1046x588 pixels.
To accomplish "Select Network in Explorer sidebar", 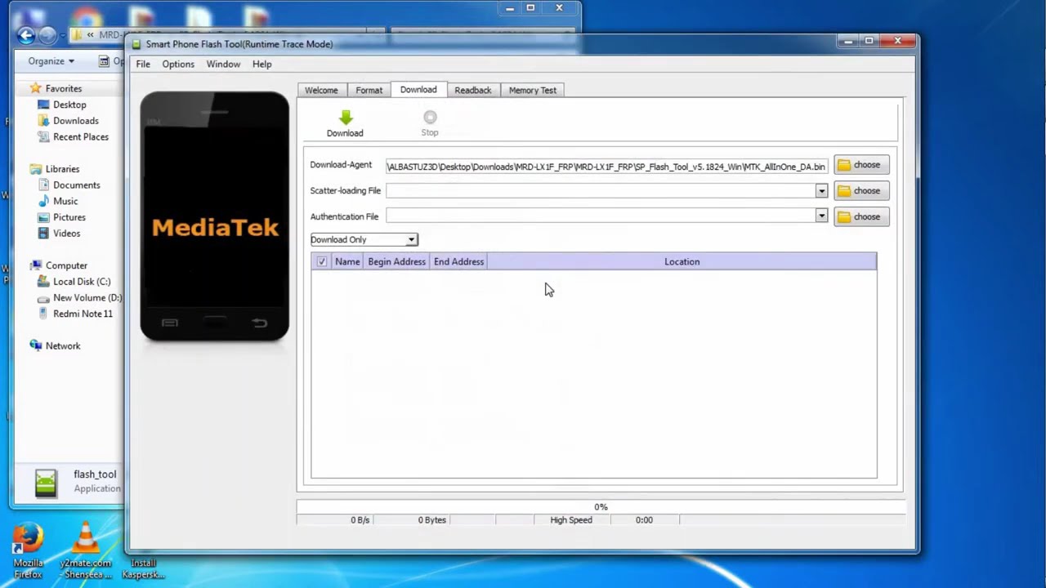I will (63, 346).
